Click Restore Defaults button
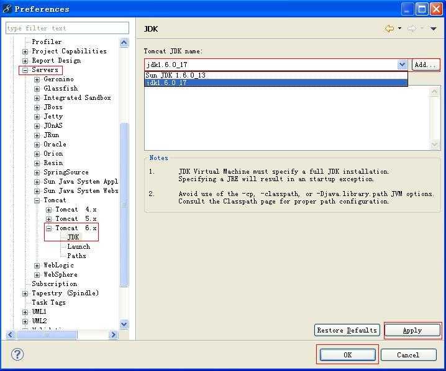The height and width of the screenshot is (371, 446). tap(347, 330)
